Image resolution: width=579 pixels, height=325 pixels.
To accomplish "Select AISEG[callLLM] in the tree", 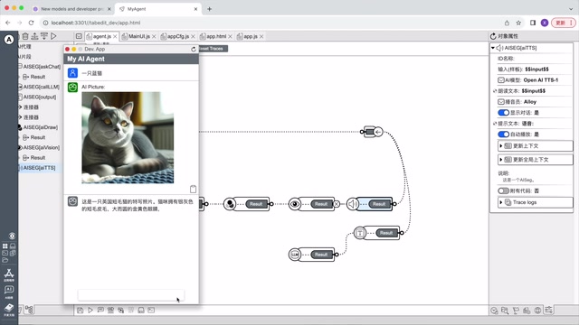I will coord(42,87).
